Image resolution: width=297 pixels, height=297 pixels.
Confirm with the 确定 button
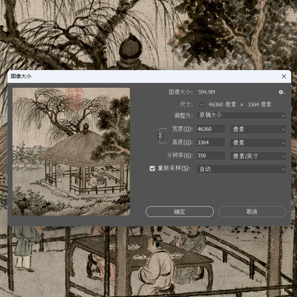coord(180,212)
